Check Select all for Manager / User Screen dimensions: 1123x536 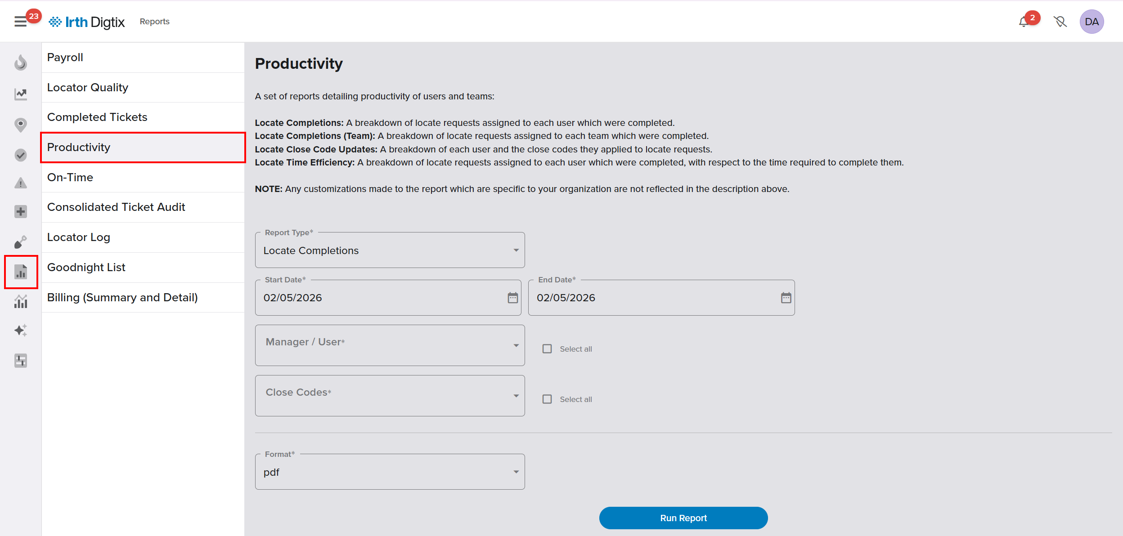click(x=547, y=349)
